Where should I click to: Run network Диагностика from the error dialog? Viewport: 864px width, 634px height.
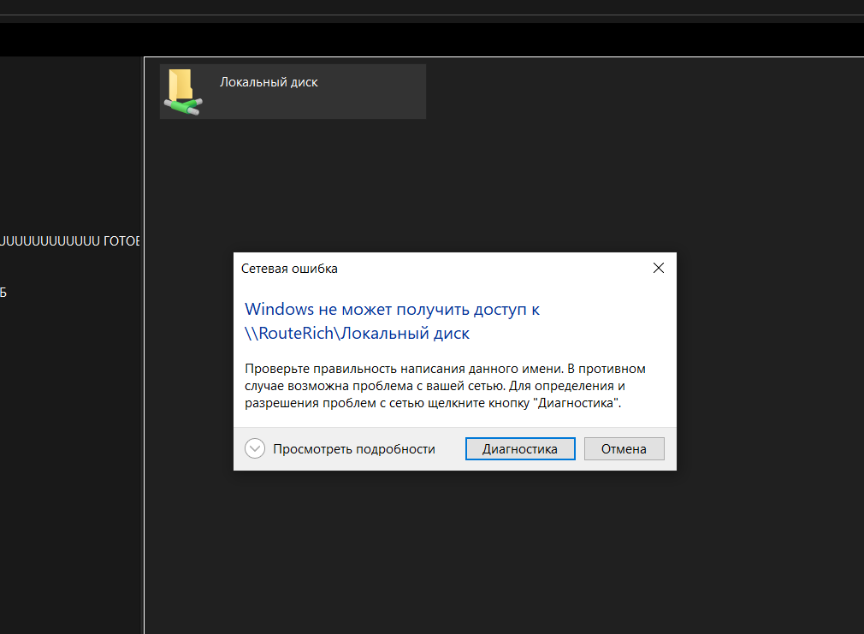pyautogui.click(x=520, y=448)
